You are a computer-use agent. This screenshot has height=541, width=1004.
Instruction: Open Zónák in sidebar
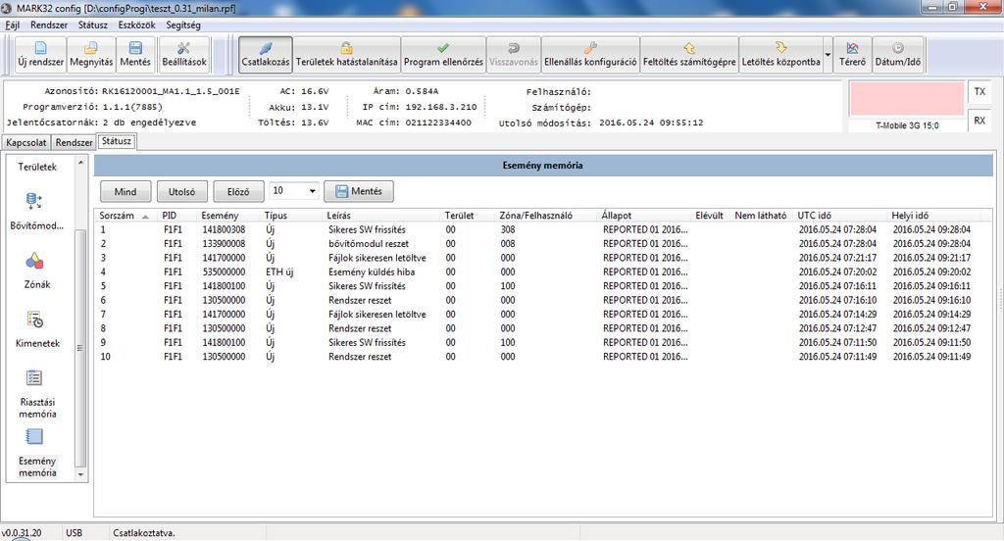point(36,270)
